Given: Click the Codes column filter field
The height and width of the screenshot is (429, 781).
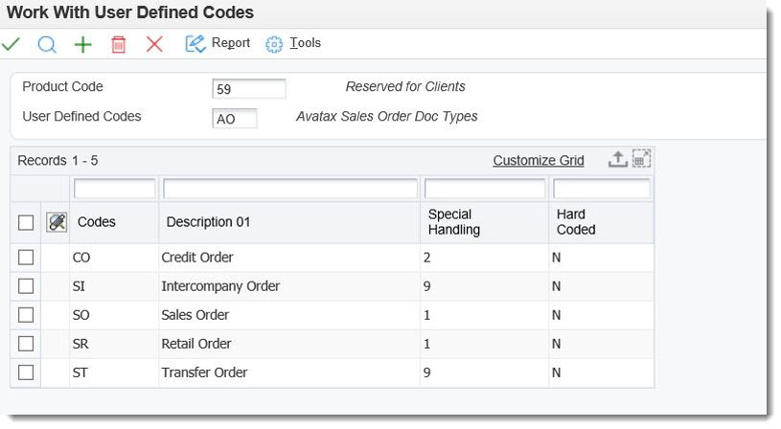Looking at the screenshot, I should [114, 189].
